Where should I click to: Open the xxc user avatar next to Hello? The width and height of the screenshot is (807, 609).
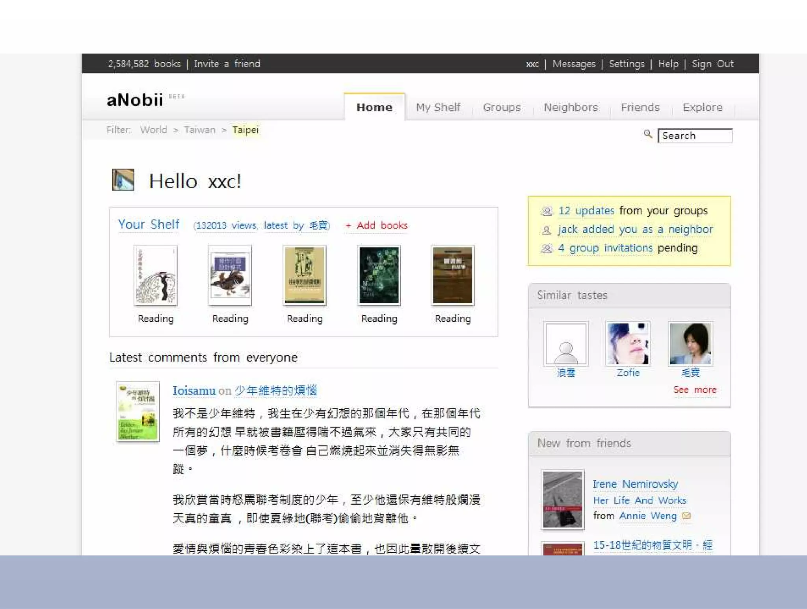[x=123, y=180]
